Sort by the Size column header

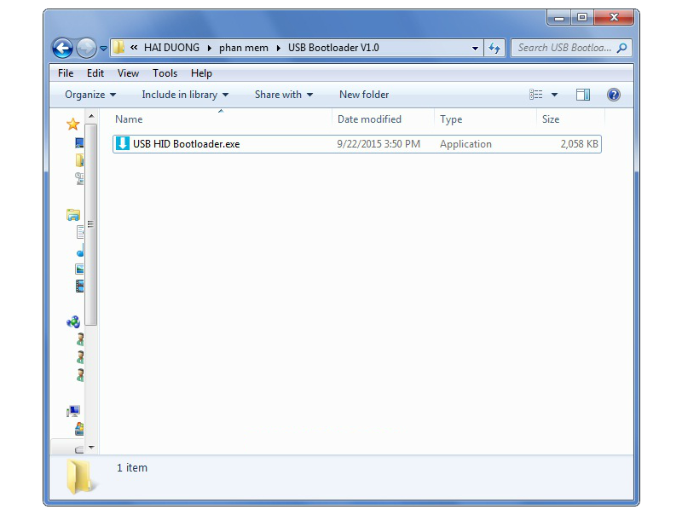pyautogui.click(x=570, y=119)
